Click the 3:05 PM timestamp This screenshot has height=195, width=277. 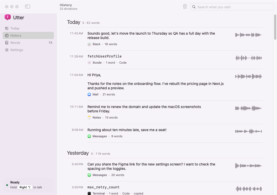(x=77, y=187)
